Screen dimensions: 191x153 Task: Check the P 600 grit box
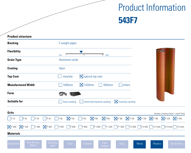click(68, 127)
